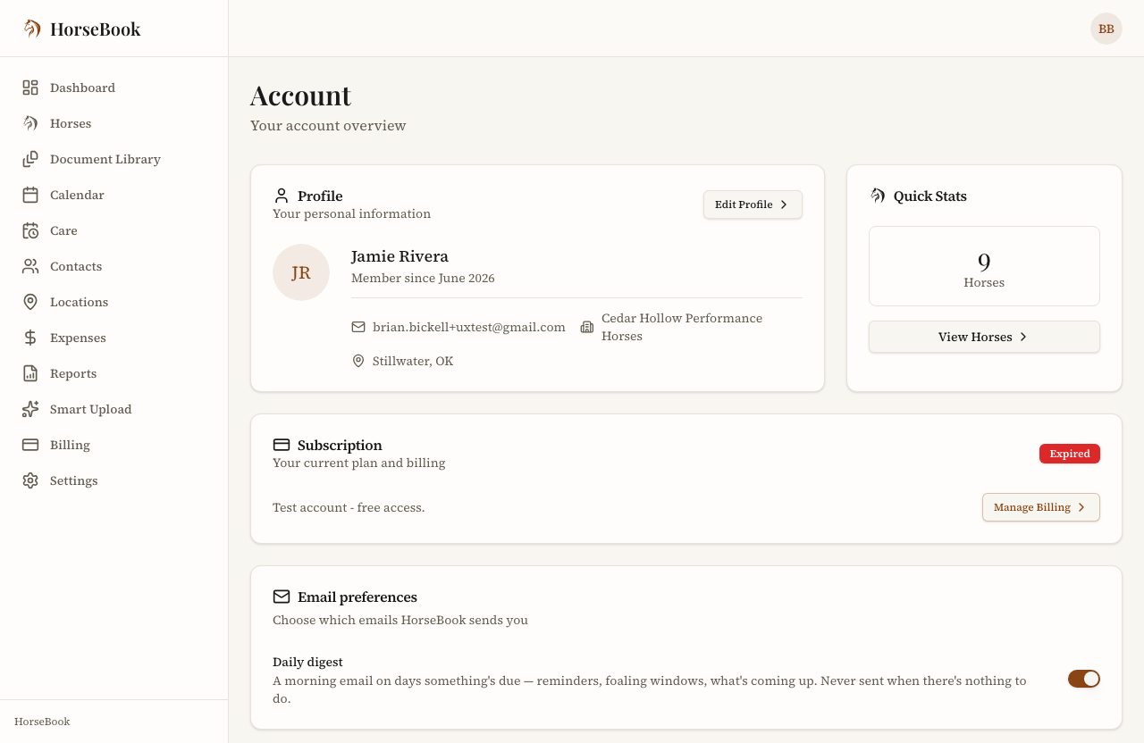1144x743 pixels.
Task: Select the Care menu item
Action: 114,230
